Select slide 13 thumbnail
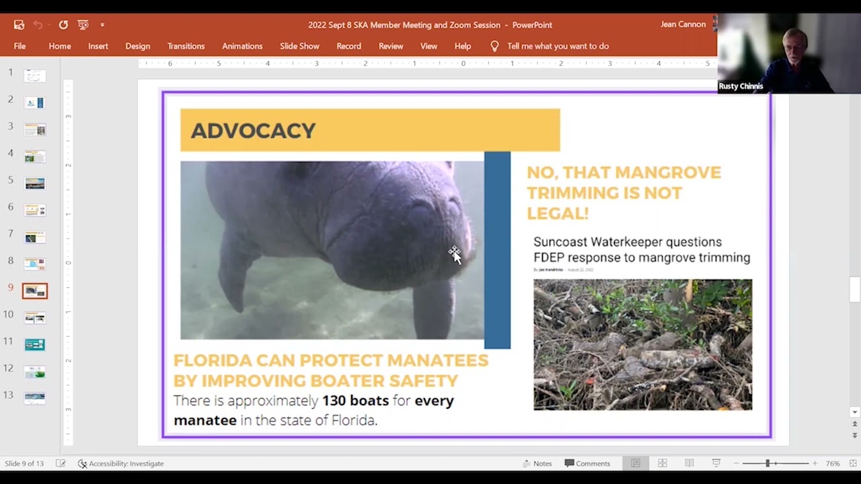This screenshot has height=484, width=861. [35, 399]
